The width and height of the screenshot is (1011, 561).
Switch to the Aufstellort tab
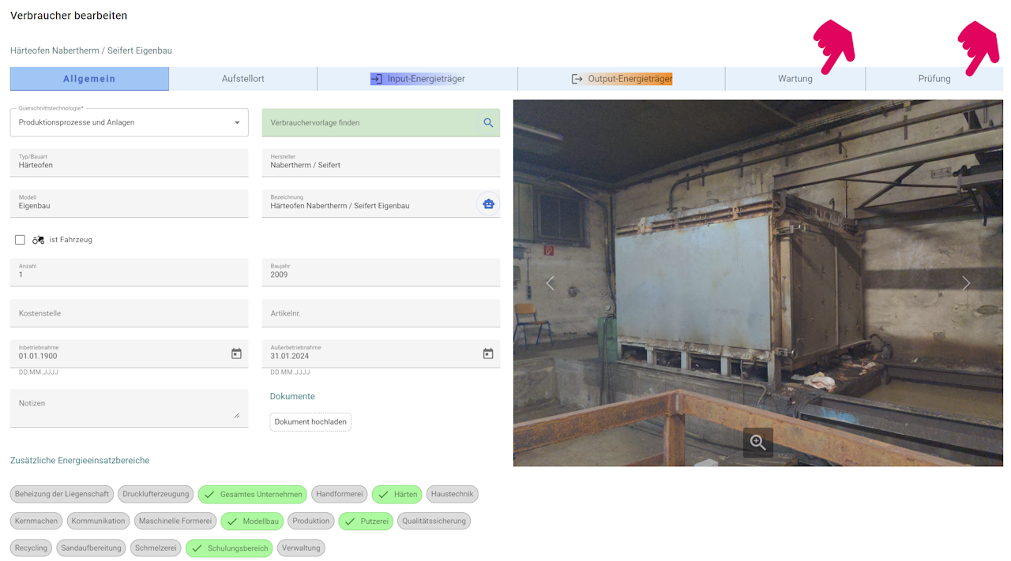[242, 79]
